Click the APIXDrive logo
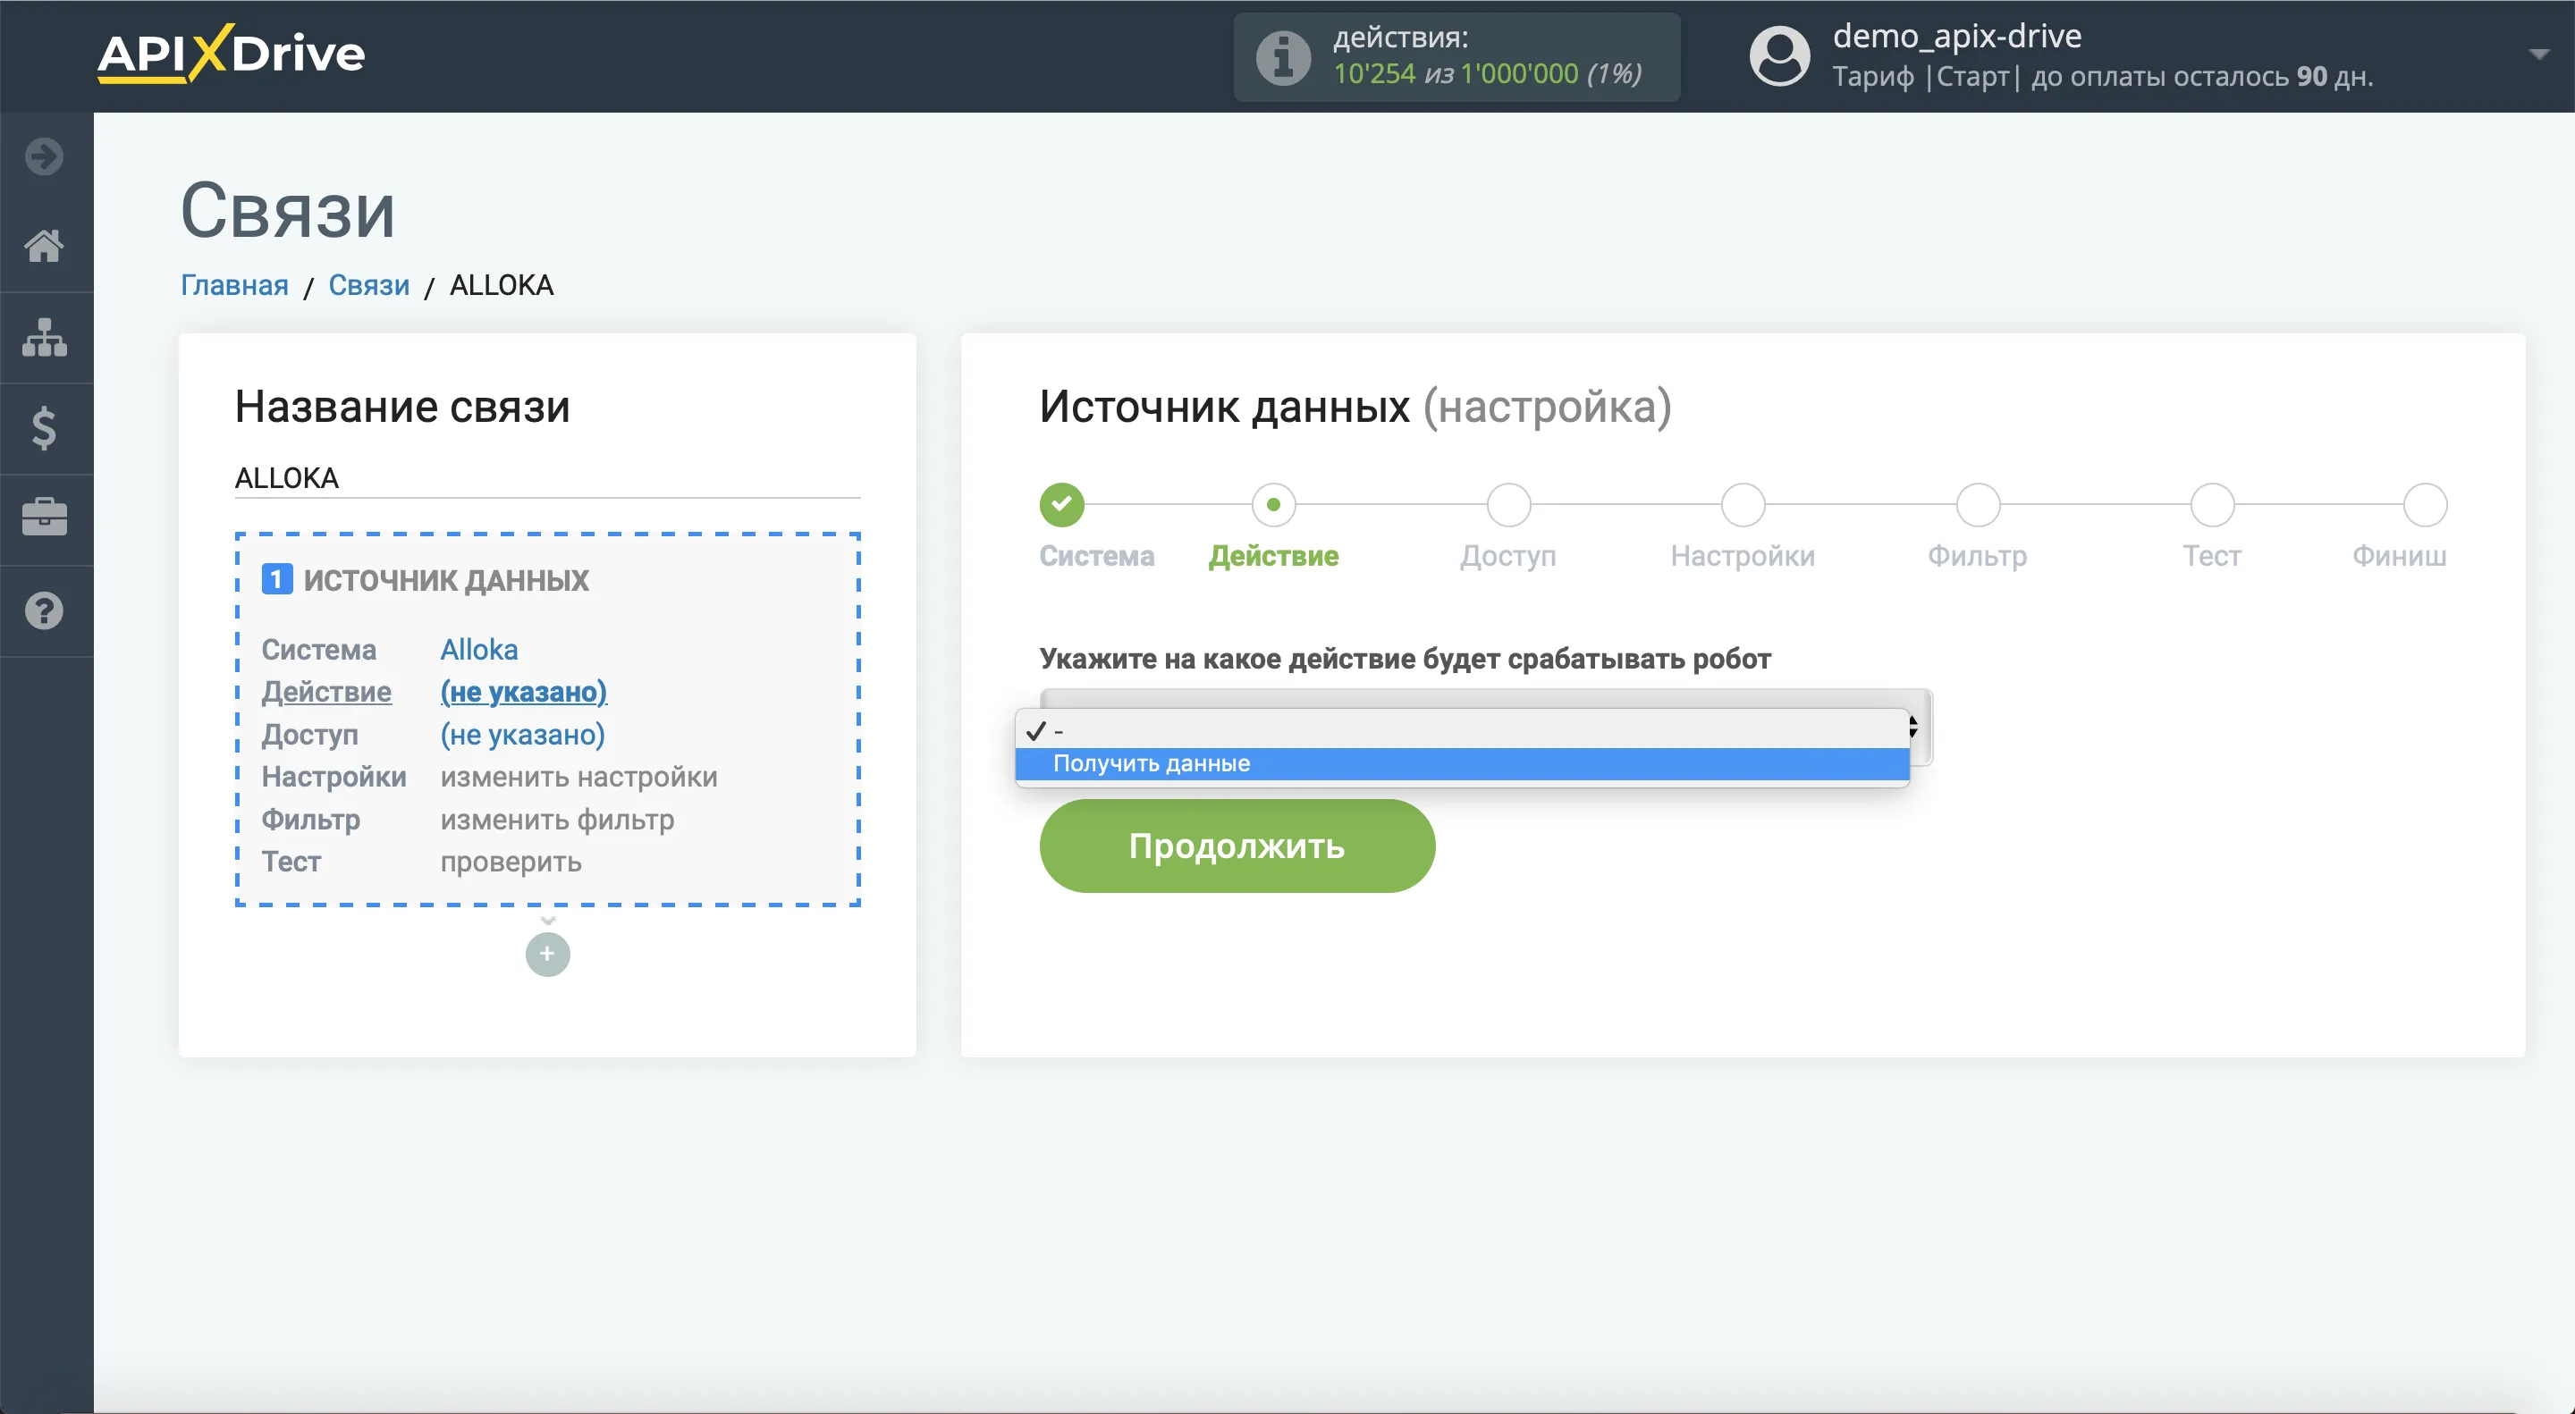Image resolution: width=2575 pixels, height=1414 pixels. coord(231,53)
